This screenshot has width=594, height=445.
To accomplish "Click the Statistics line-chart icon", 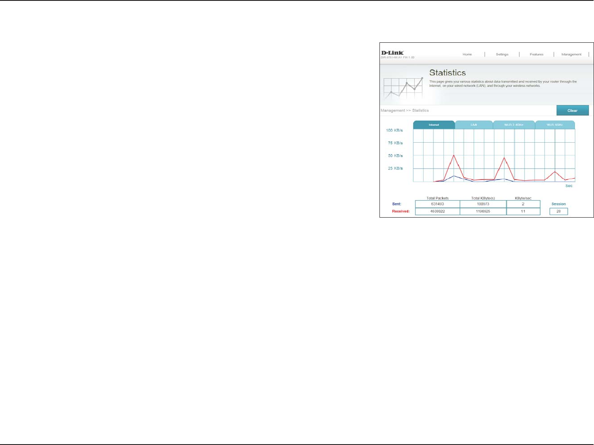I will pos(403,88).
